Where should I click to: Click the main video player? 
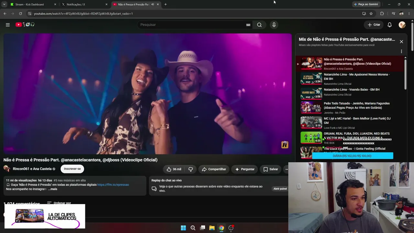pyautogui.click(x=147, y=94)
